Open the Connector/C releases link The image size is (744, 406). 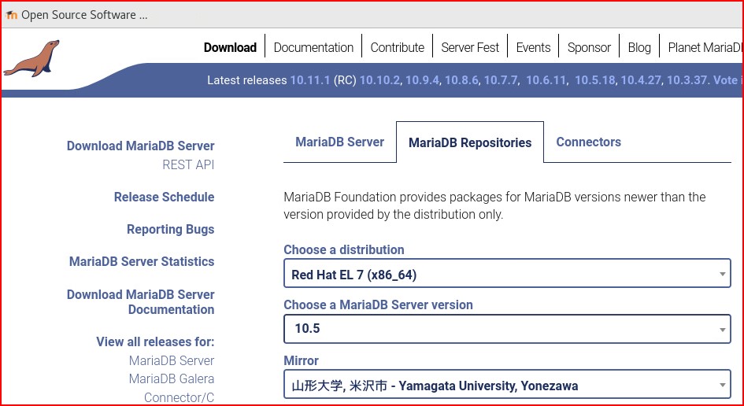[180, 397]
